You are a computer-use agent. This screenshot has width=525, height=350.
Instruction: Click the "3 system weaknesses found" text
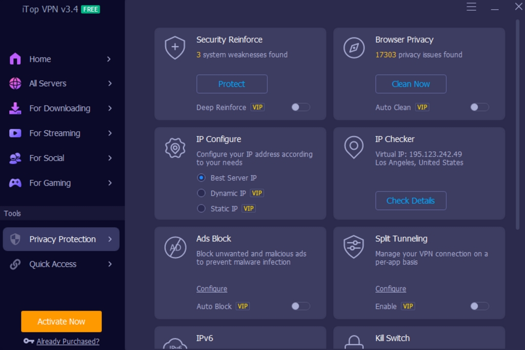[x=242, y=54]
